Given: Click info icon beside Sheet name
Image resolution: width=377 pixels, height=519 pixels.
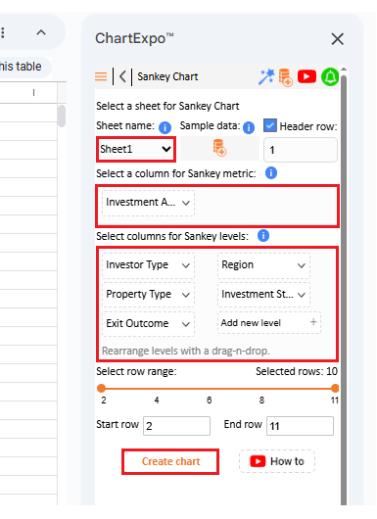Looking at the screenshot, I should click(165, 127).
